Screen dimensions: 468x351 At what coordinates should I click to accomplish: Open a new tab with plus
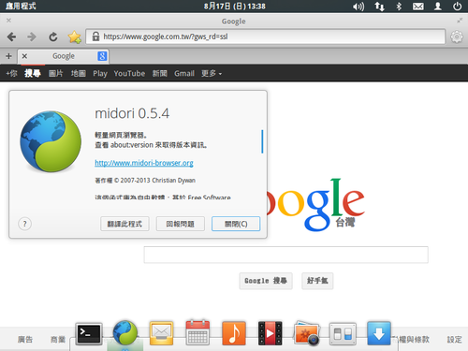(x=8, y=56)
